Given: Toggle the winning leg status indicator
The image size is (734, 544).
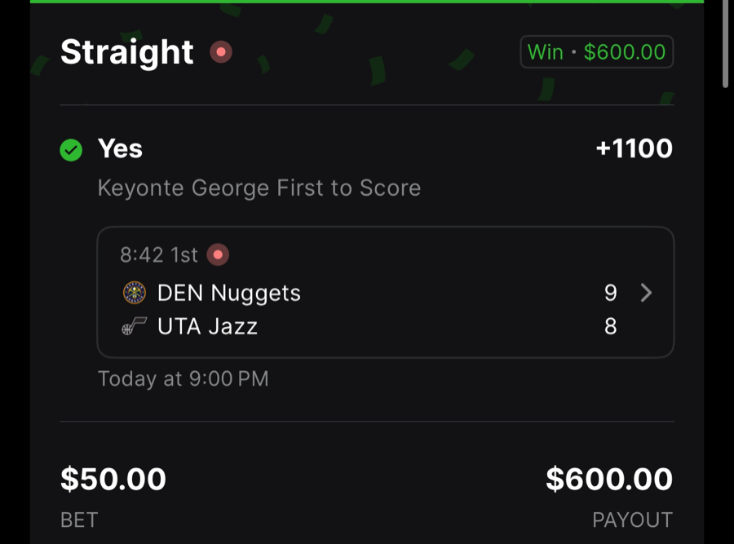Looking at the screenshot, I should (71, 150).
